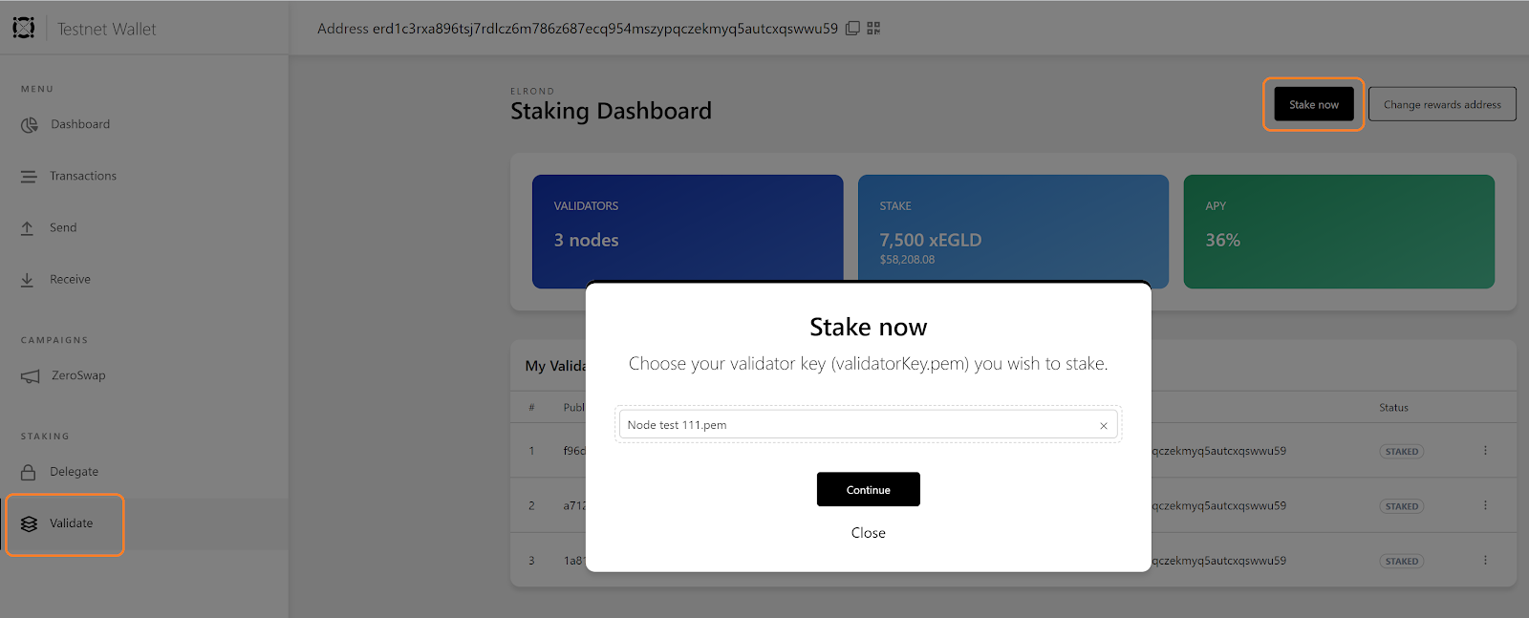Click the Stake now button
The image size is (1529, 618).
(1314, 104)
